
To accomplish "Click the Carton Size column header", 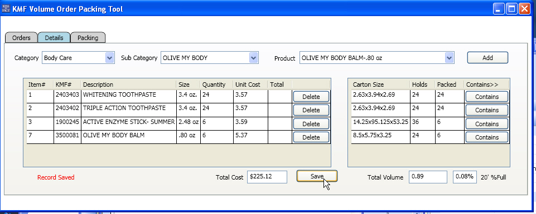I will pyautogui.click(x=380, y=84).
